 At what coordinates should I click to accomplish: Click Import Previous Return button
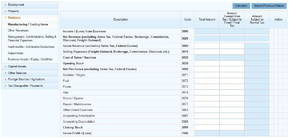coord(269,6)
